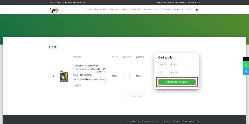This screenshot has width=249, height=124.
Task: Open the Shop page
Action: tap(124, 10)
